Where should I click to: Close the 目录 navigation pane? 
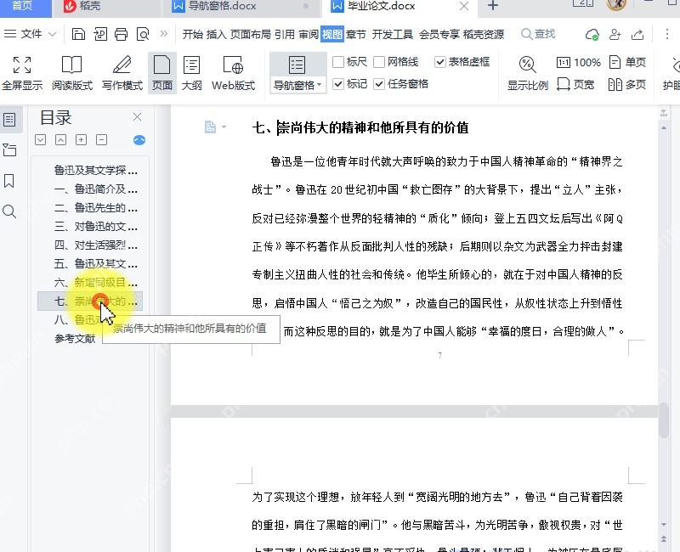(137, 117)
